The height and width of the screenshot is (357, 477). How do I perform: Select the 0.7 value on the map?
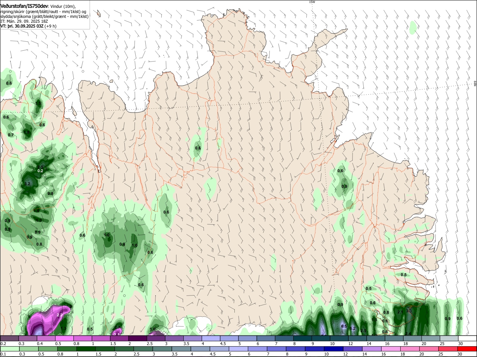point(11,135)
